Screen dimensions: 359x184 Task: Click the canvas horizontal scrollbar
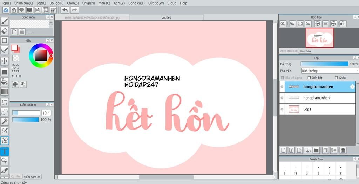(x=166, y=177)
